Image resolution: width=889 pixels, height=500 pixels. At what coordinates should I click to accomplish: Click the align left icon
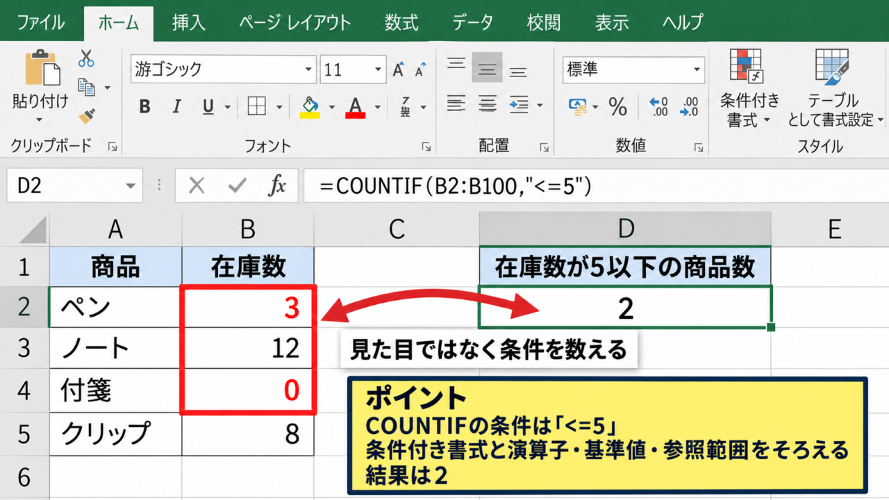[x=456, y=105]
